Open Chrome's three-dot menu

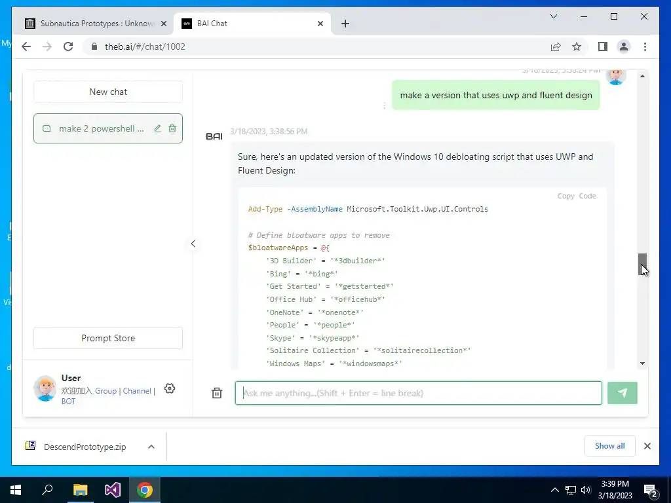click(x=645, y=47)
